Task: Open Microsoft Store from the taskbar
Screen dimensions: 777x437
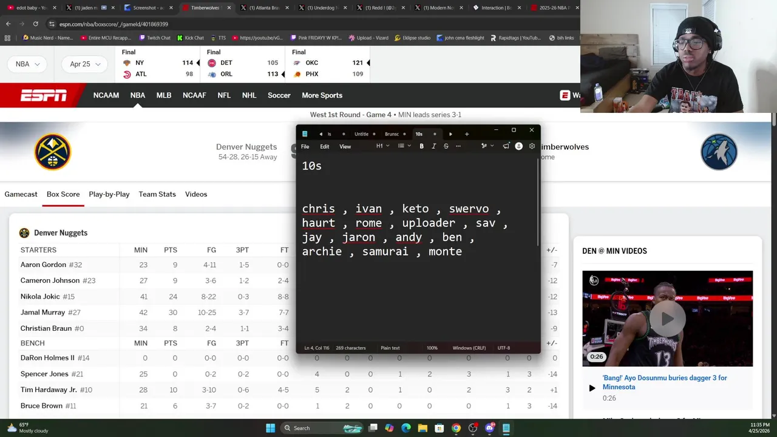Action: point(439,428)
